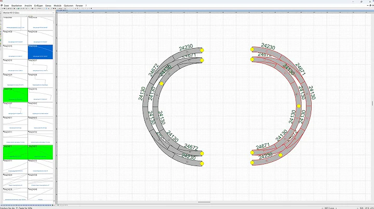
Task: Select the green Ma24671 turnout thumbnail
Action: (15, 152)
